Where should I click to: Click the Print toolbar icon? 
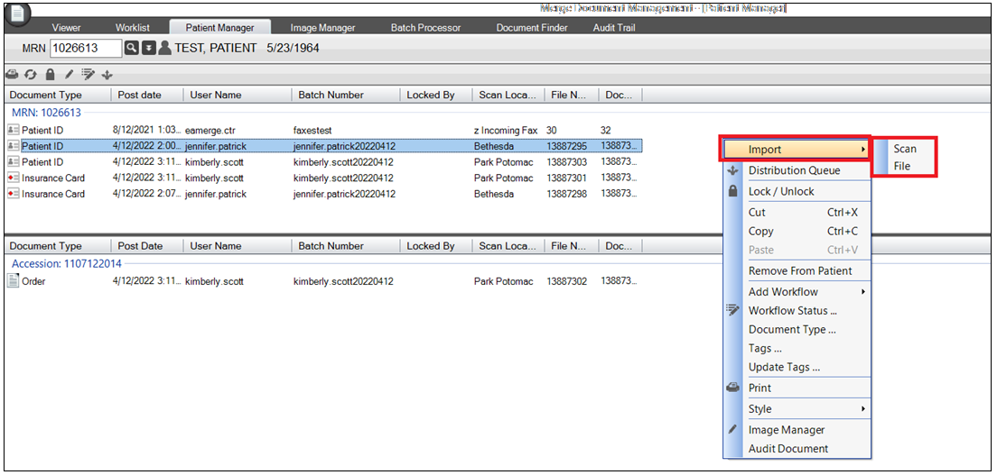click(x=12, y=75)
